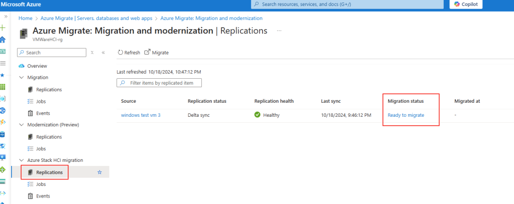Open Migration and modernization breadcrumb link
Viewport: 514px width, 204px height.
[x=211, y=19]
